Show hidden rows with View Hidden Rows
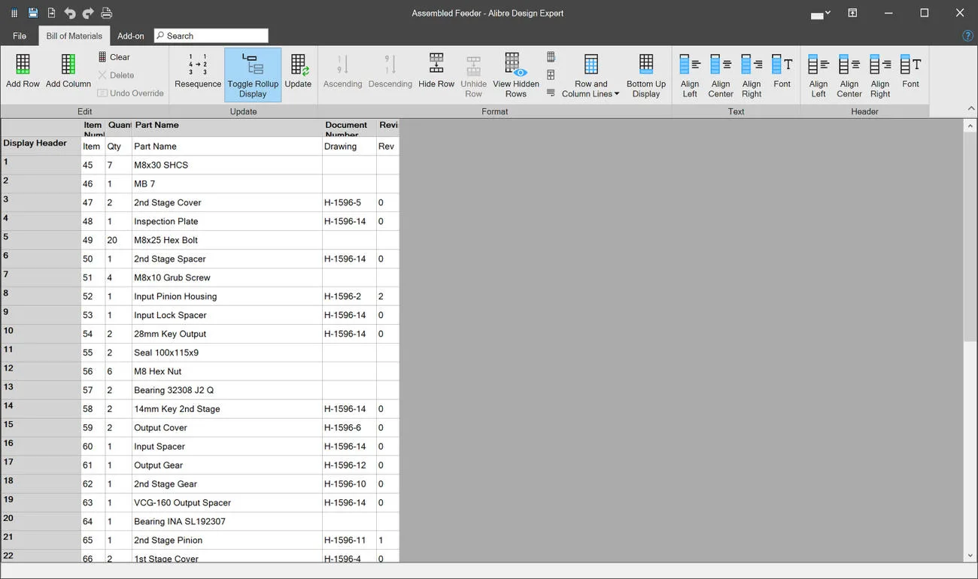The width and height of the screenshot is (978, 579). tap(516, 75)
